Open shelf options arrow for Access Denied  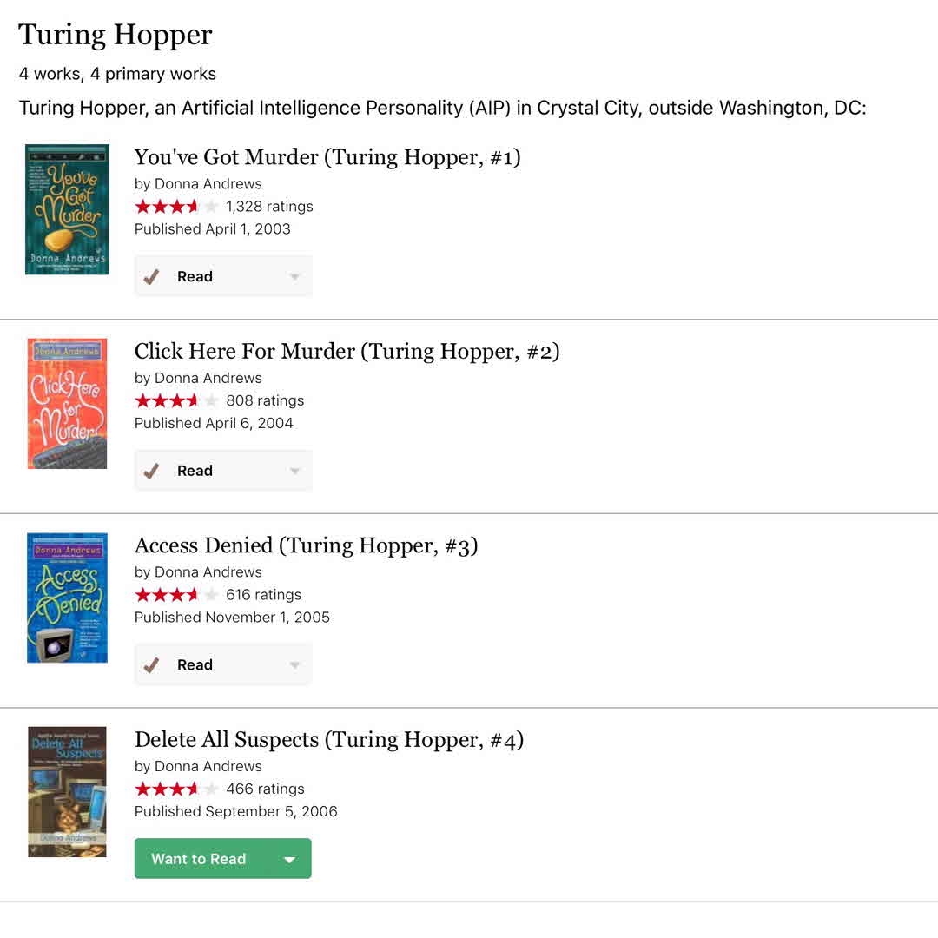point(294,665)
